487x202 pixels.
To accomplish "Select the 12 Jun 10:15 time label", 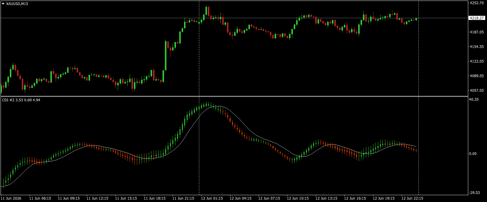I will point(298,198).
